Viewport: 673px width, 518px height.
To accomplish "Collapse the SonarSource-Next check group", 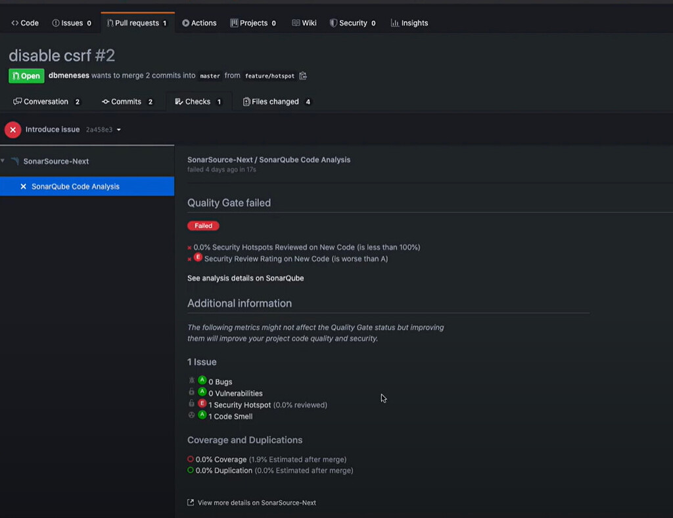I will [x=5, y=161].
